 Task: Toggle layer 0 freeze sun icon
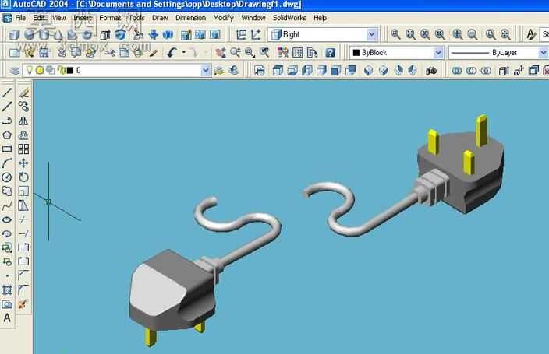(40, 70)
